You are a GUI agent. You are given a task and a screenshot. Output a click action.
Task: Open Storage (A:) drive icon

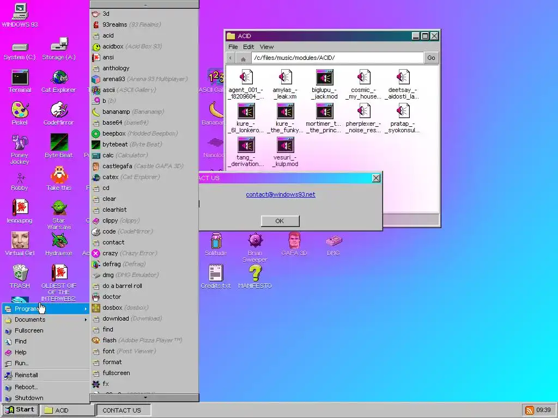59,49
